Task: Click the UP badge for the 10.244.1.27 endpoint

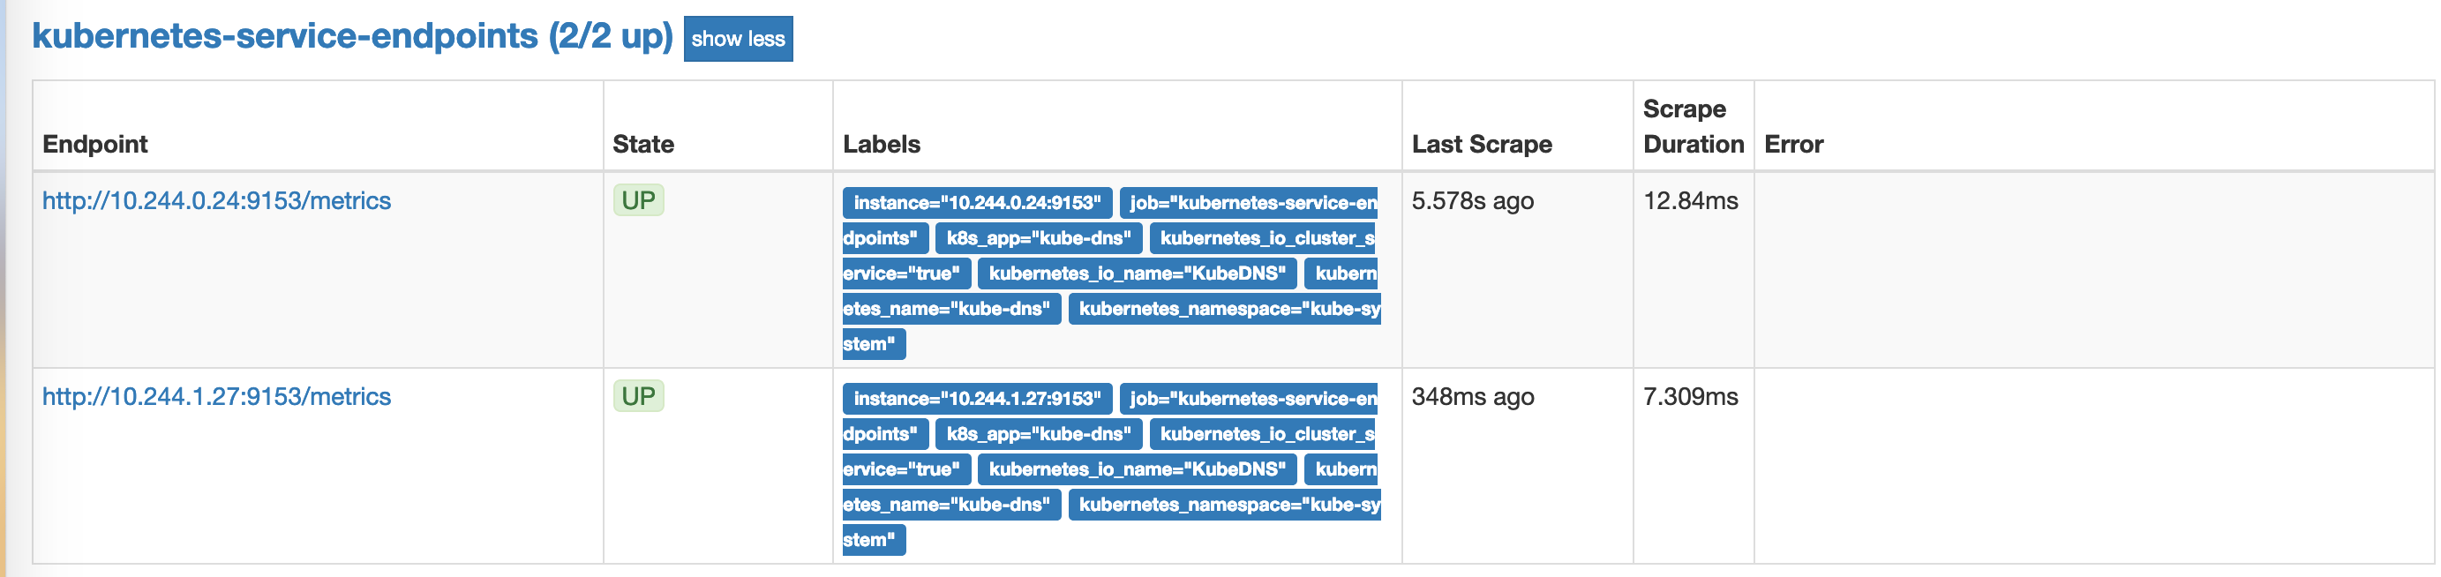Action: click(638, 396)
